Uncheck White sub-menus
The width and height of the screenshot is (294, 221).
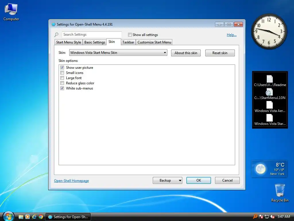tap(62, 88)
